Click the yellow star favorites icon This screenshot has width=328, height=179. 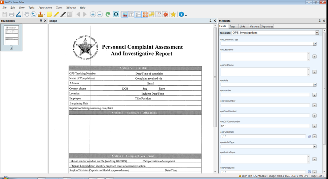173,14
